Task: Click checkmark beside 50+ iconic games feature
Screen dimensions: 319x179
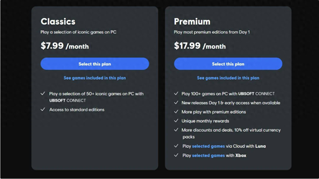Action: 43,93
